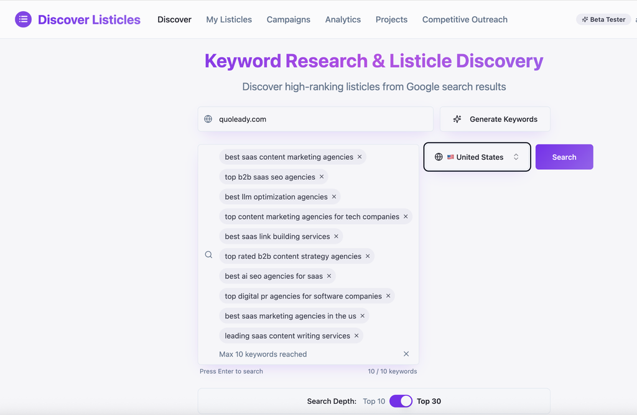Navigate to Competitive Outreach

(x=465, y=19)
